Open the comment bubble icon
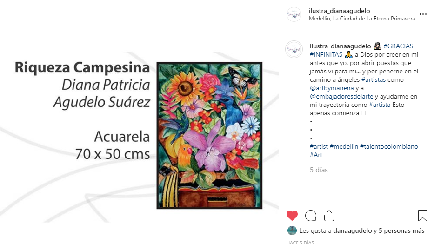The width and height of the screenshot is (434, 250). point(311,216)
